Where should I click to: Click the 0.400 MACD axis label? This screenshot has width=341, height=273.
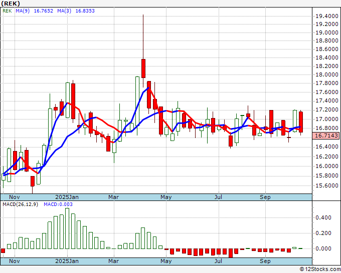[324, 217]
